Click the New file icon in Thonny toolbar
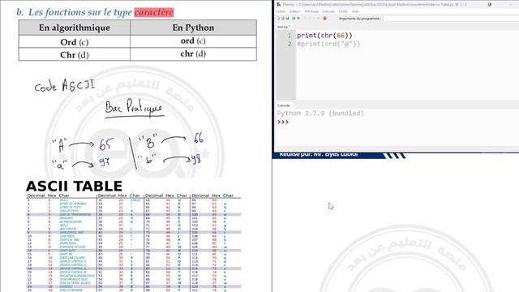 tap(278, 18)
